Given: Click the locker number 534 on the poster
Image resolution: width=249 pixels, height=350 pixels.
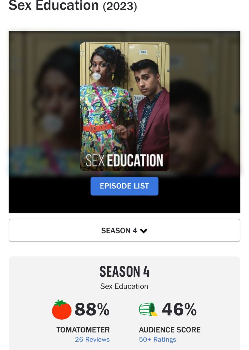Looking at the screenshot, I should [x=143, y=52].
